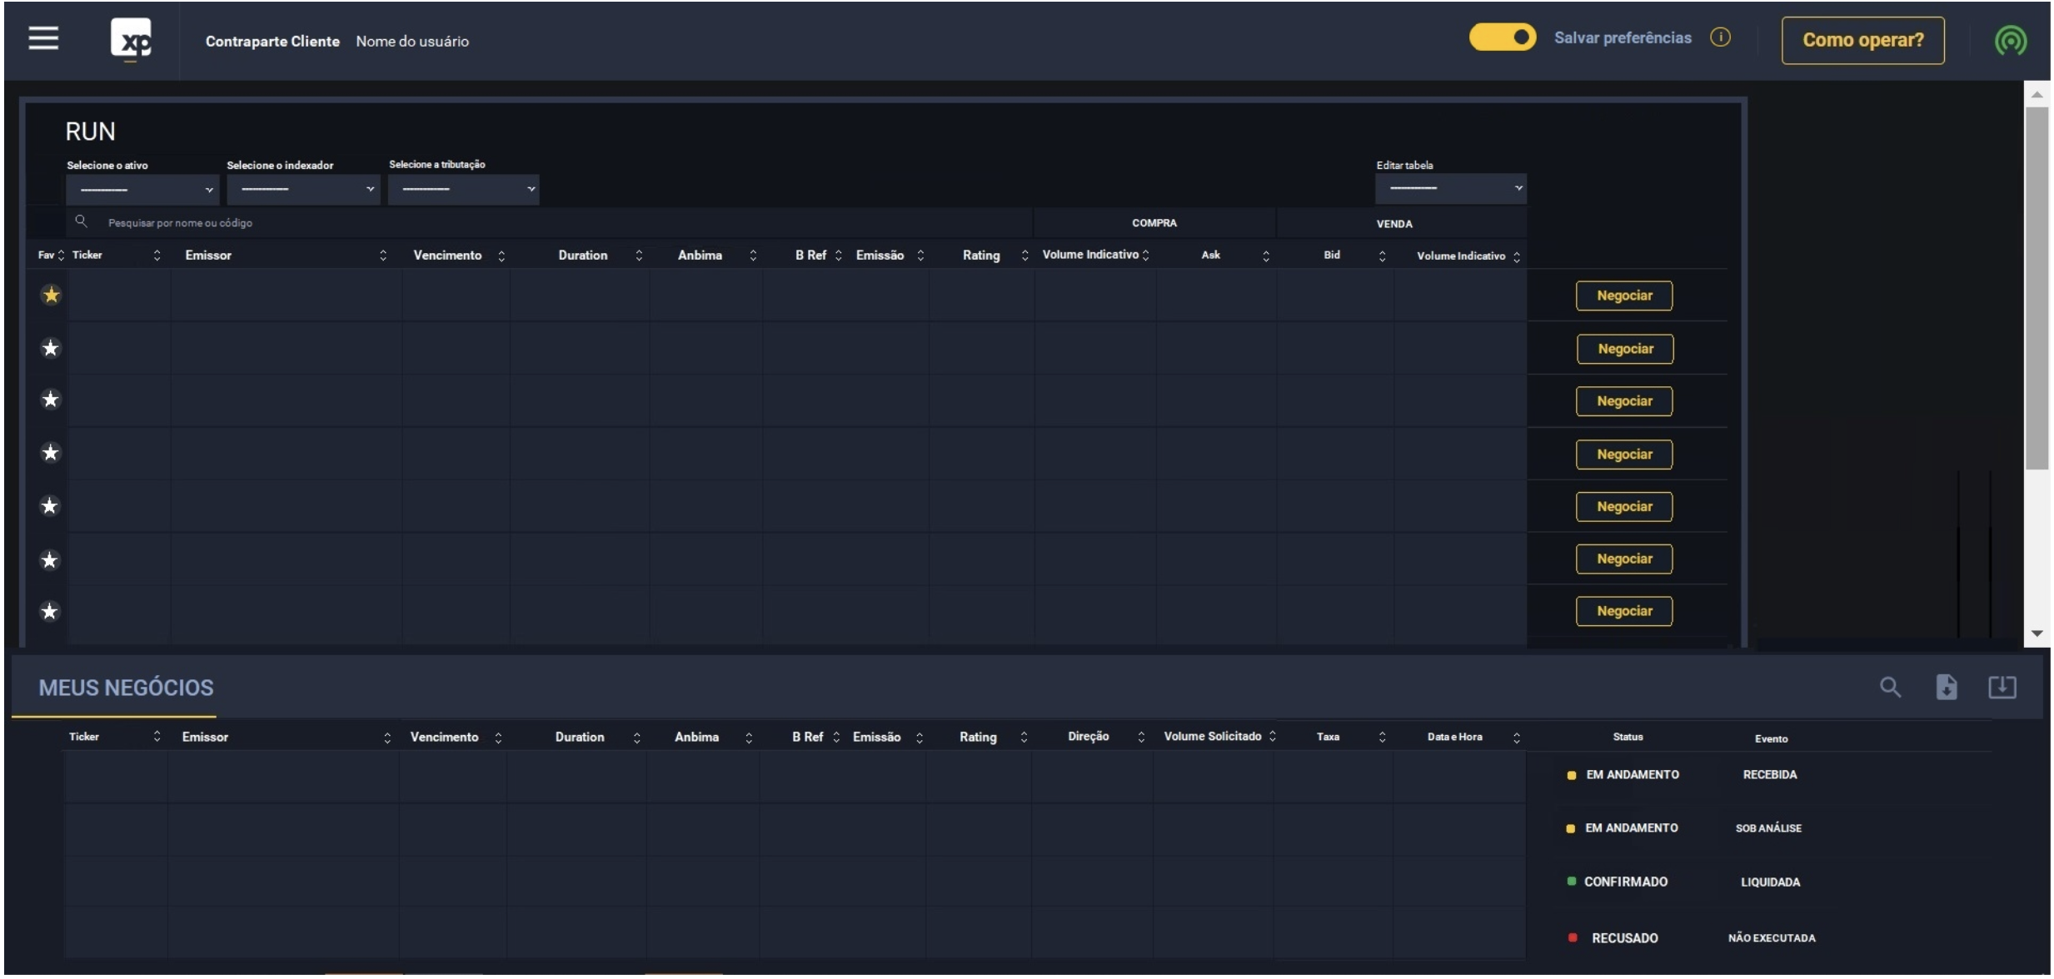Screen dimensions: 2054x979
Task: Click the Salvar preferências info icon
Action: tap(1720, 37)
